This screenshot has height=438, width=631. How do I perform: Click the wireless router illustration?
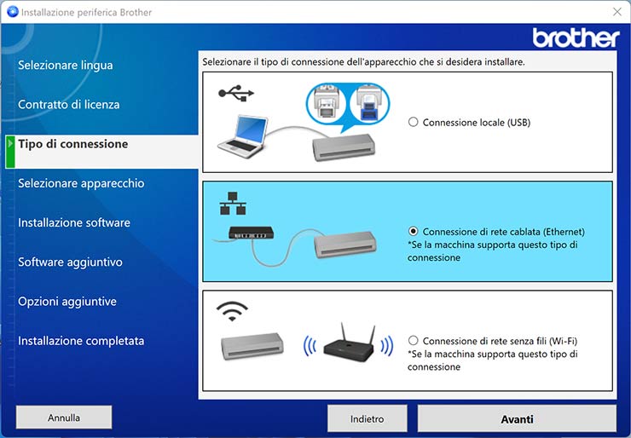click(x=349, y=341)
